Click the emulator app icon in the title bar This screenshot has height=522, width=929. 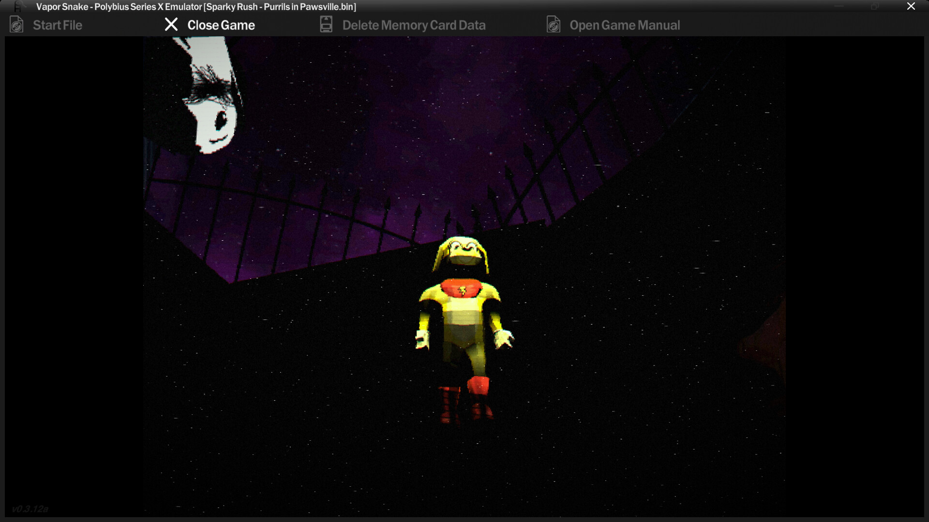coord(18,7)
